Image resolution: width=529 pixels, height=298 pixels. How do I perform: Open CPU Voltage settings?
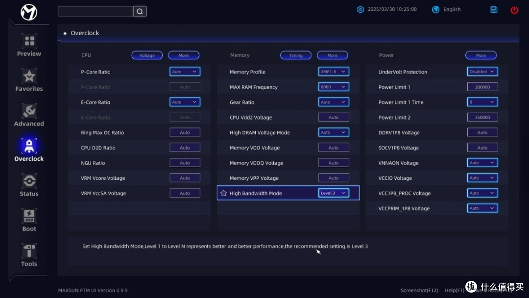click(x=147, y=55)
